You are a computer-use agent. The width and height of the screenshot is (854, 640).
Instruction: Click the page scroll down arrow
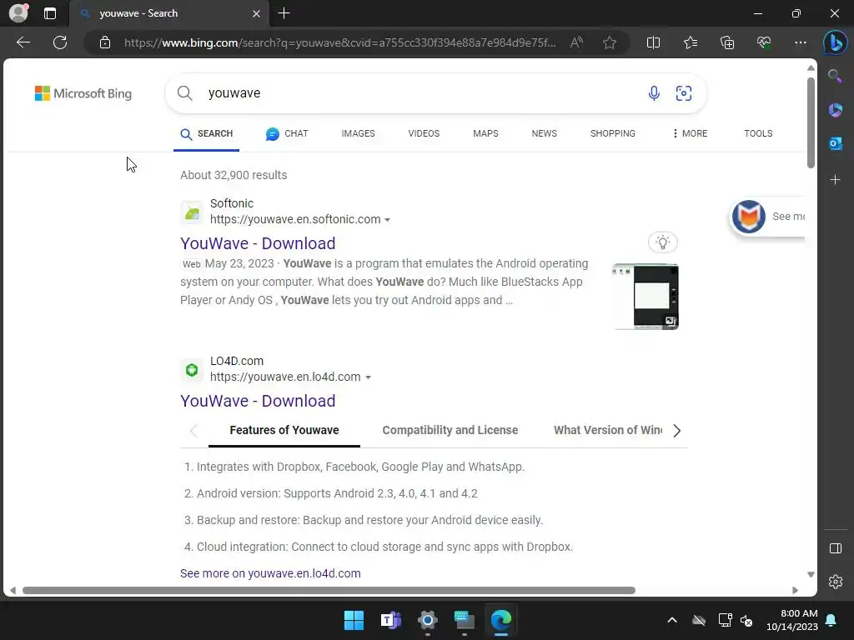[811, 575]
